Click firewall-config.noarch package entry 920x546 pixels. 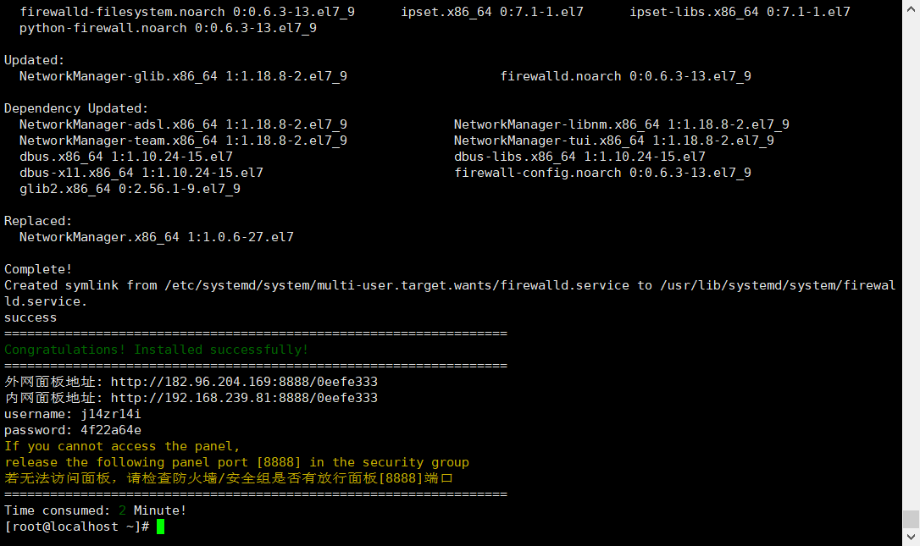(x=602, y=173)
